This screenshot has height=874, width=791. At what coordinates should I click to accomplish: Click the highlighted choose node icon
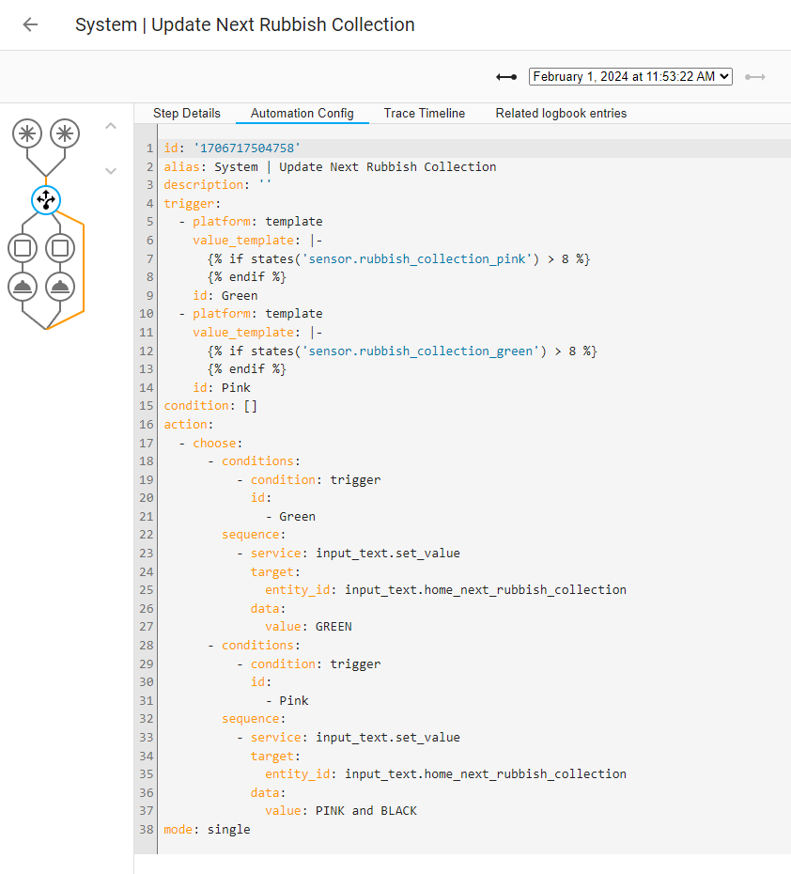(x=45, y=199)
